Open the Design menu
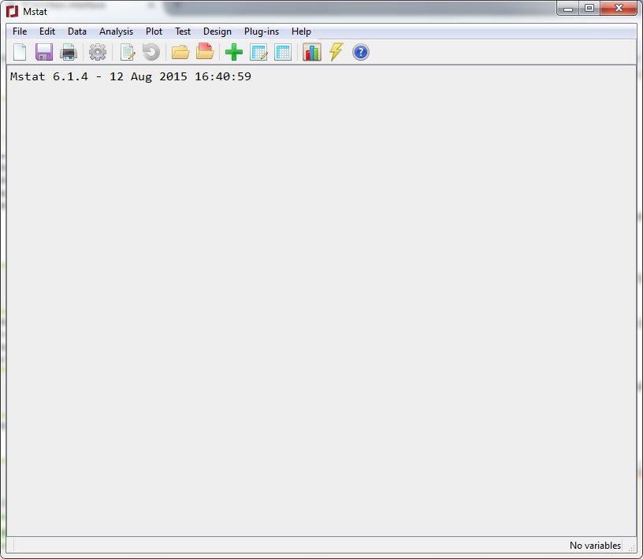This screenshot has width=643, height=559. tap(217, 31)
